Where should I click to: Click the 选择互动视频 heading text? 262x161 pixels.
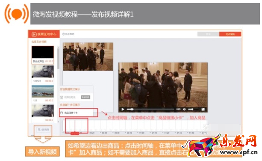click(x=39, y=42)
